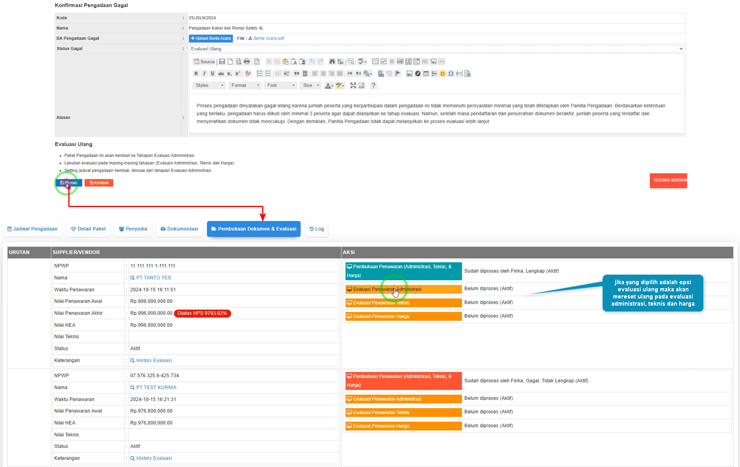Click the Print icon in editor toolbar
This screenshot has width=740, height=467.
click(x=247, y=62)
